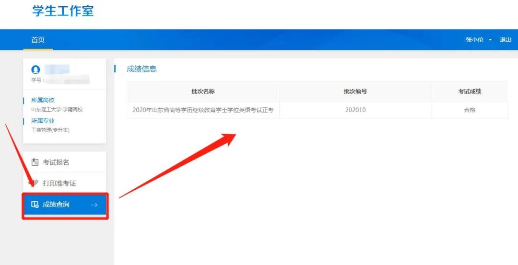Click the 所属高校 section label
This screenshot has height=265, width=518.
43,100
